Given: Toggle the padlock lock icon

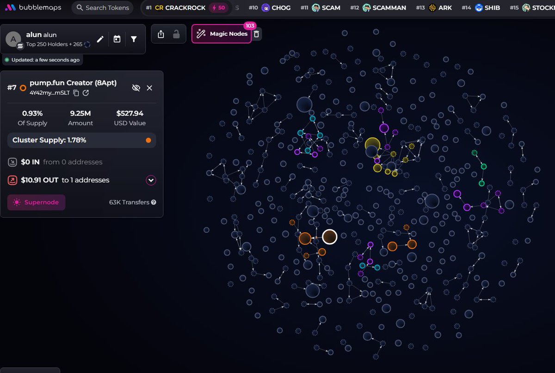Looking at the screenshot, I should pyautogui.click(x=176, y=34).
